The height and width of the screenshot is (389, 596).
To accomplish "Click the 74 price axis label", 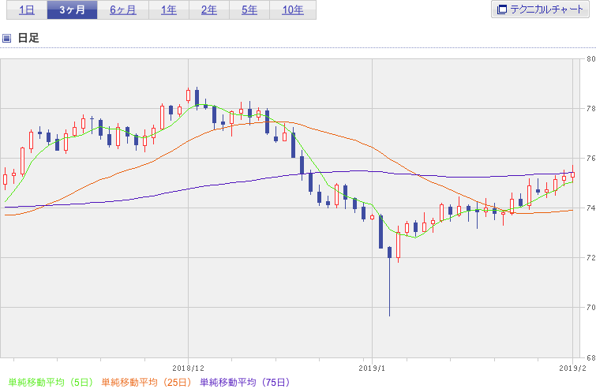I will (590, 208).
